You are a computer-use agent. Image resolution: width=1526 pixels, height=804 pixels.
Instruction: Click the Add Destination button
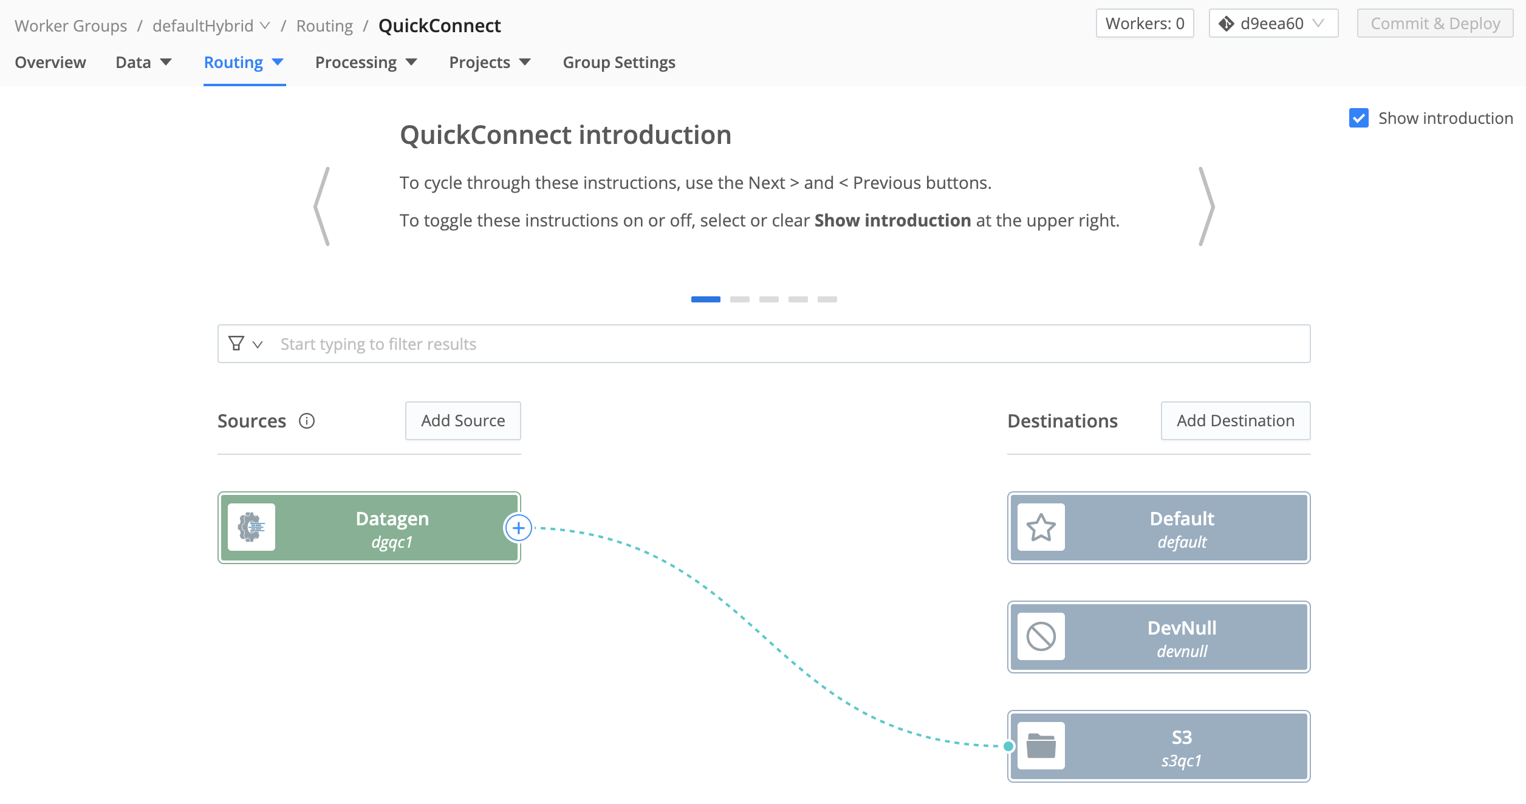1236,420
